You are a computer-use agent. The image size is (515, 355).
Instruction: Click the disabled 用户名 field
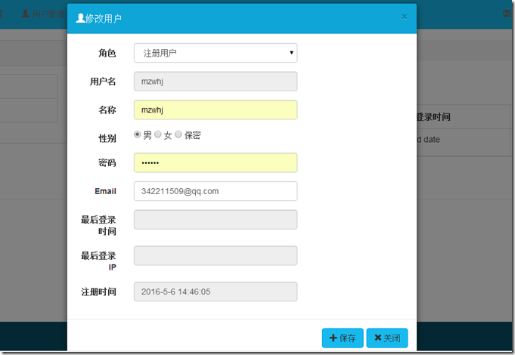point(215,82)
